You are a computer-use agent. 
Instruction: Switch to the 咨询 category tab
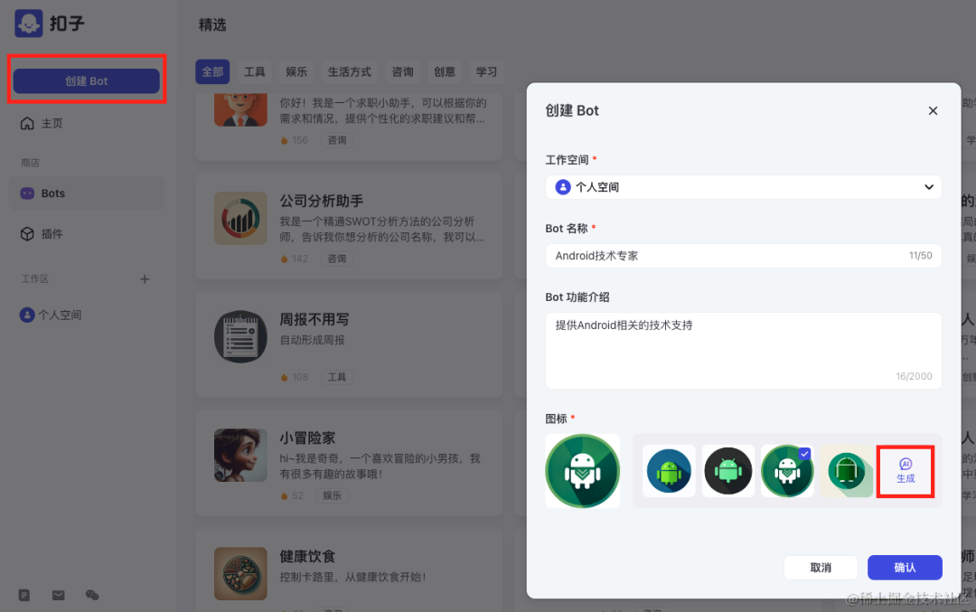click(x=403, y=72)
